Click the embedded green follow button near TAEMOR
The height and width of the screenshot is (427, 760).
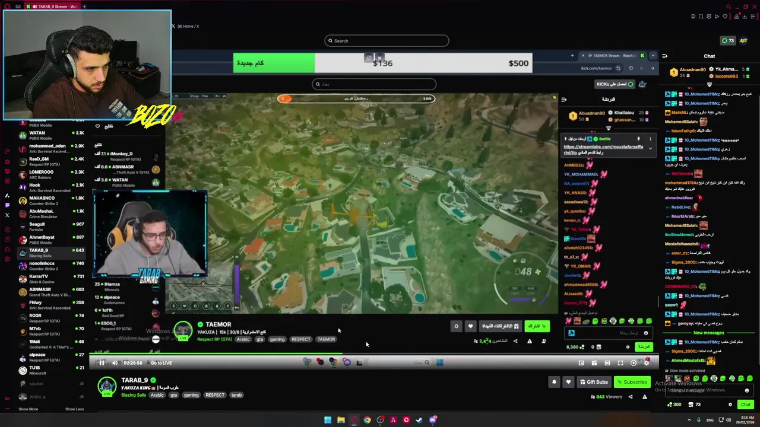point(537,326)
